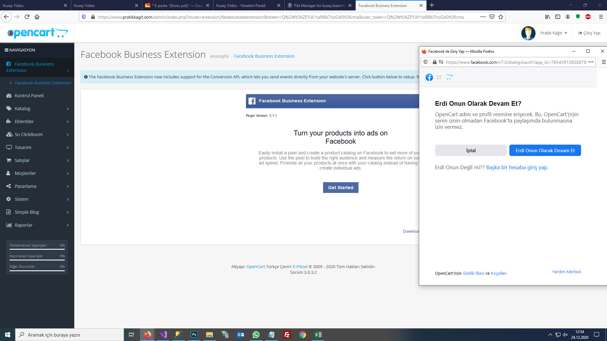Save page to Pocket icon
This screenshot has width=607, height=341.
pyautogui.click(x=492, y=17)
